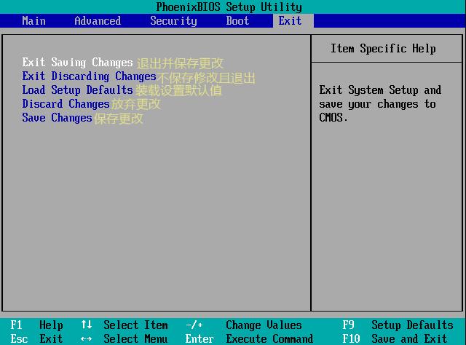
Task: Click F1 Help in footer
Action: tap(36, 325)
